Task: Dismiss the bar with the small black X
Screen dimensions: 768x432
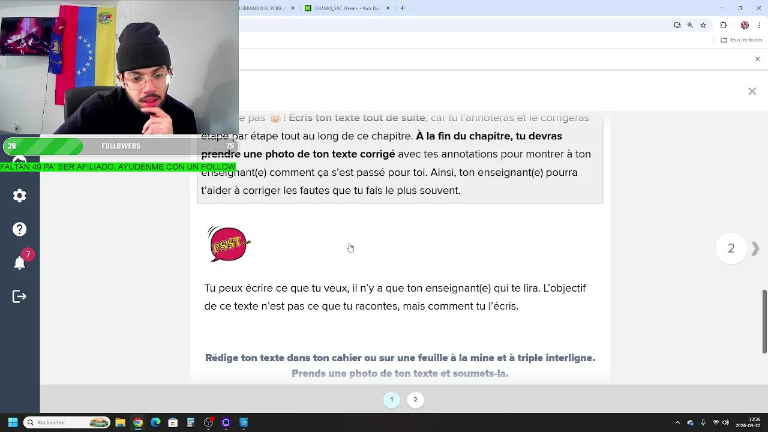Action: (757, 59)
